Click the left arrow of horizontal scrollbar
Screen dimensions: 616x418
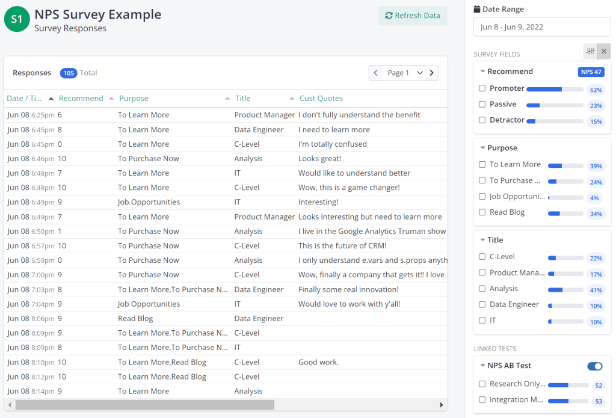click(x=10, y=405)
